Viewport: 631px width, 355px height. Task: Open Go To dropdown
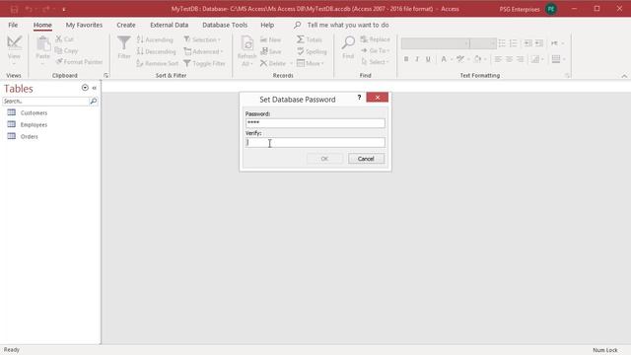[375, 50]
